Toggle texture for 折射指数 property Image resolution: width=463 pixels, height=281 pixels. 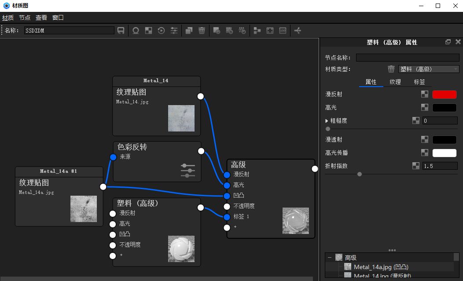(416, 166)
